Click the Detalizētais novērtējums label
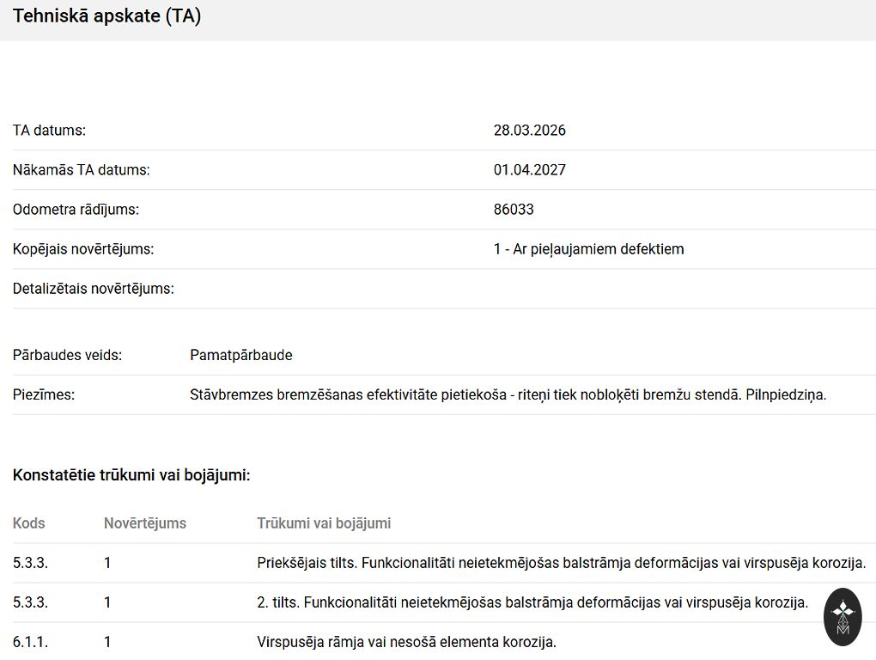The height and width of the screenshot is (660, 876). click(93, 289)
